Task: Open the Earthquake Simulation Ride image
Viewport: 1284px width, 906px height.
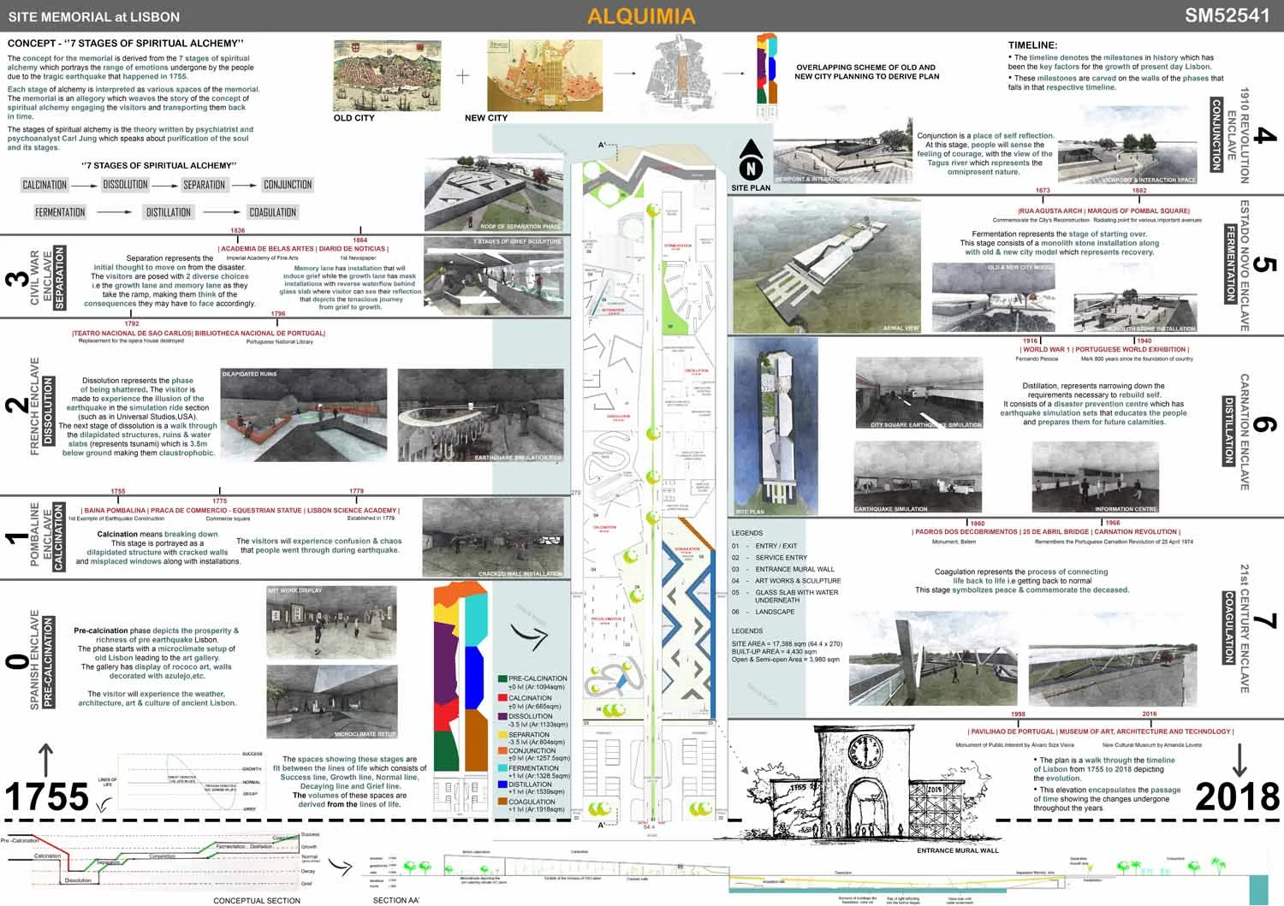Action: coord(480,416)
